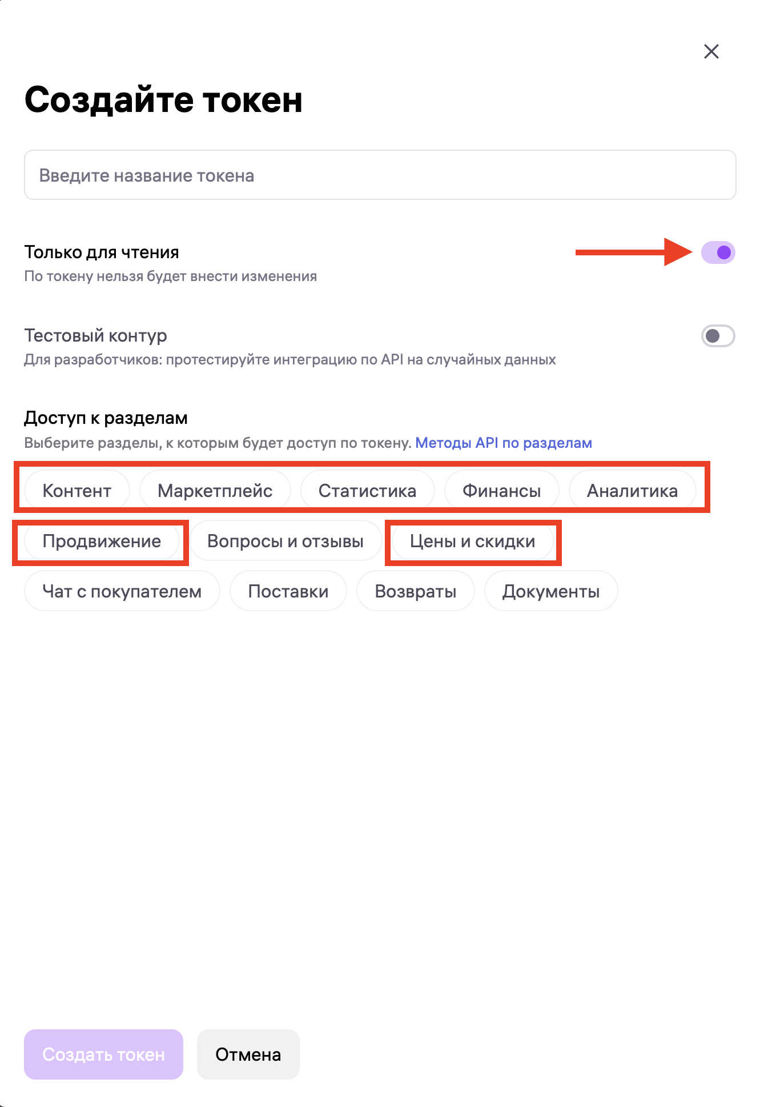Enable the 'Тестовый контур' switch
Image resolution: width=764 pixels, height=1107 pixels.
718,336
